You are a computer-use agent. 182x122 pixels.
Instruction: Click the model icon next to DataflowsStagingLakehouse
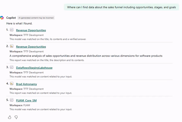pos(12,67)
